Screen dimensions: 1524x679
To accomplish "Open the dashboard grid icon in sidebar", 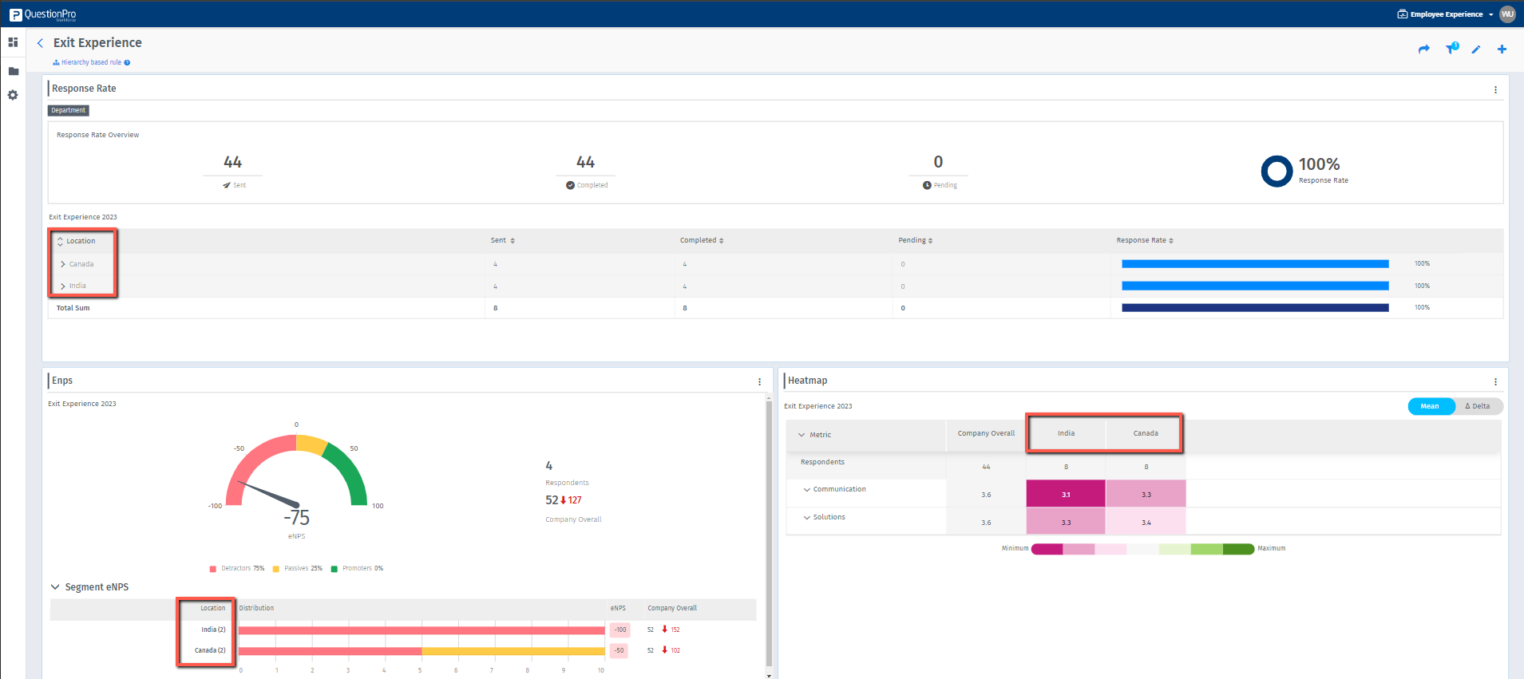I will click(13, 42).
